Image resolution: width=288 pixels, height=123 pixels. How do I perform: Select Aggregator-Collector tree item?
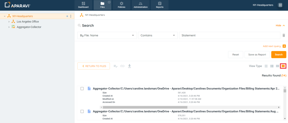tap(29, 27)
